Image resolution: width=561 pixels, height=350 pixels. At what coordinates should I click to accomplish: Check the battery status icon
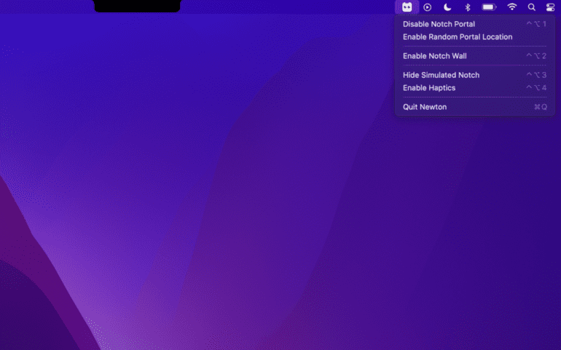click(x=489, y=7)
